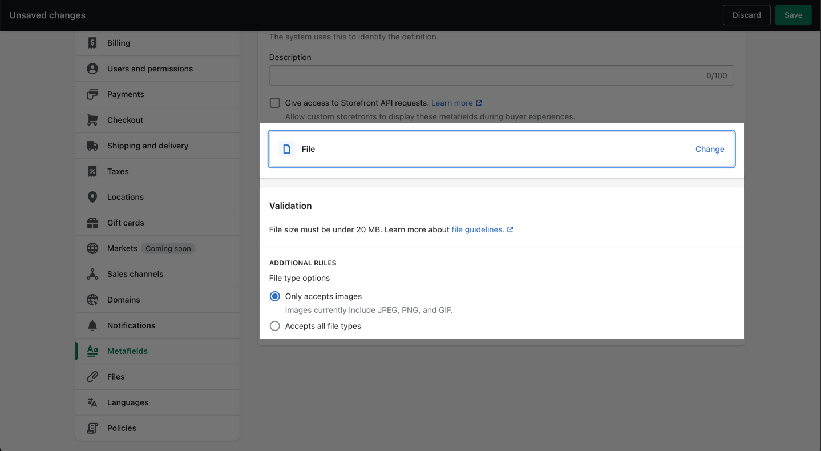Discard unsaved changes

coord(747,15)
